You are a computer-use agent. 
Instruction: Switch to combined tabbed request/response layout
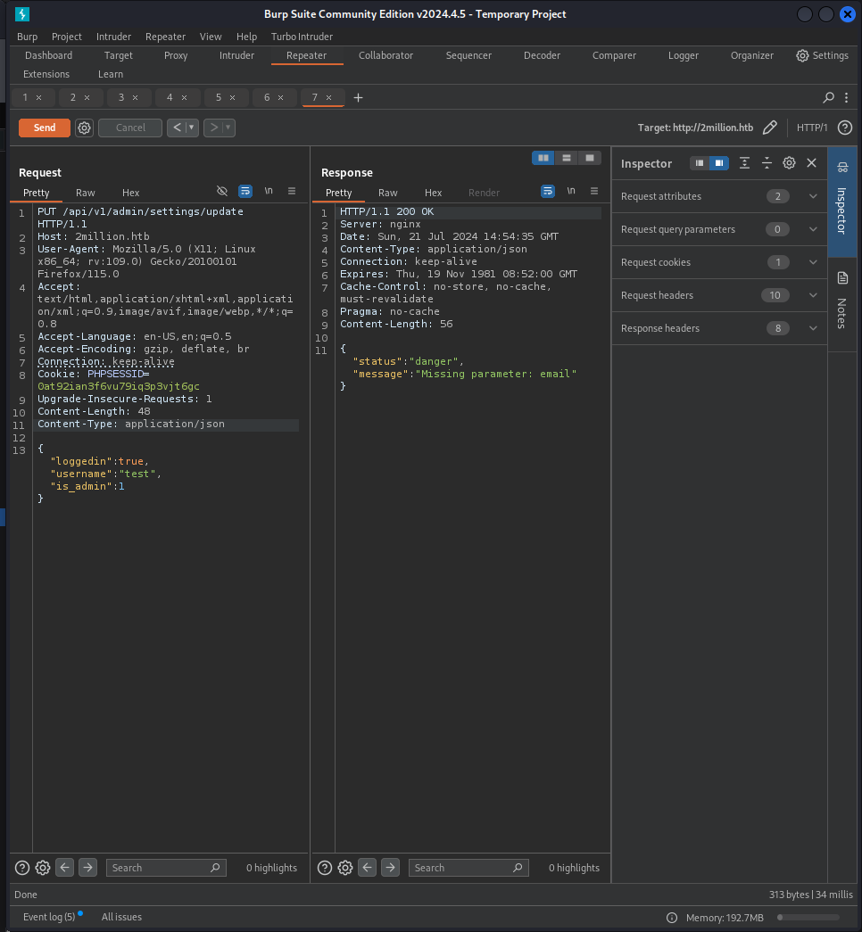590,158
